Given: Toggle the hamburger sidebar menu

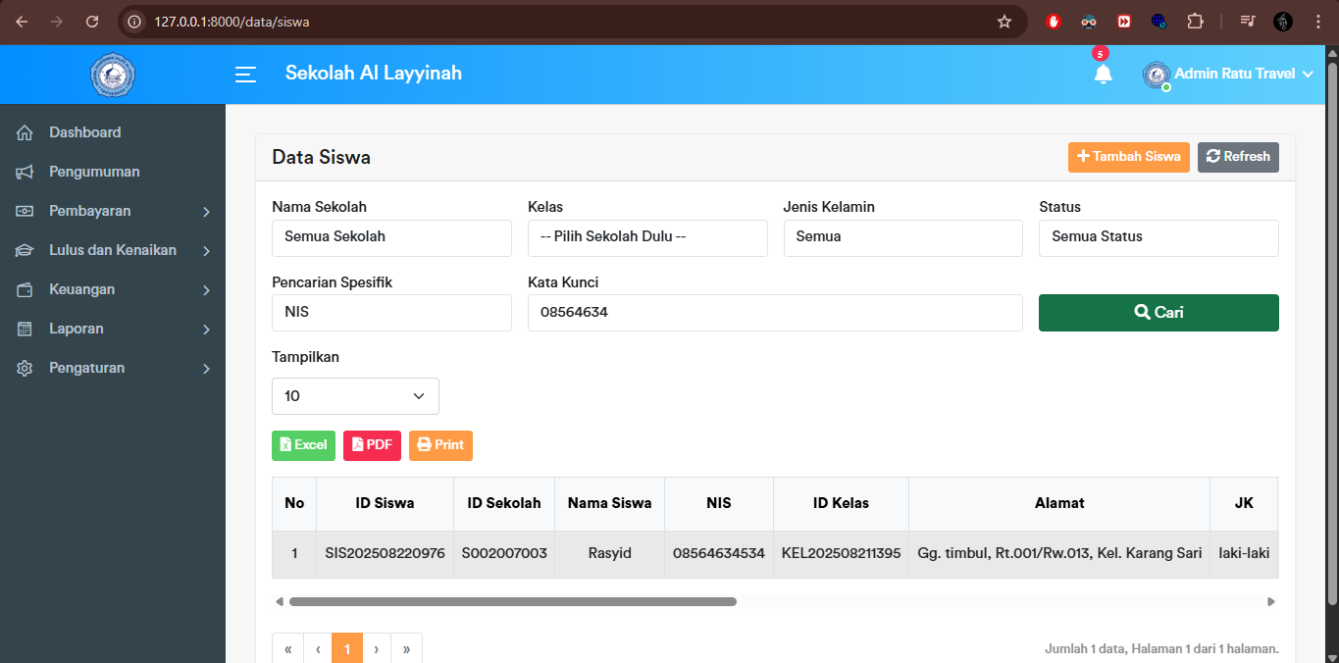Looking at the screenshot, I should pos(245,75).
